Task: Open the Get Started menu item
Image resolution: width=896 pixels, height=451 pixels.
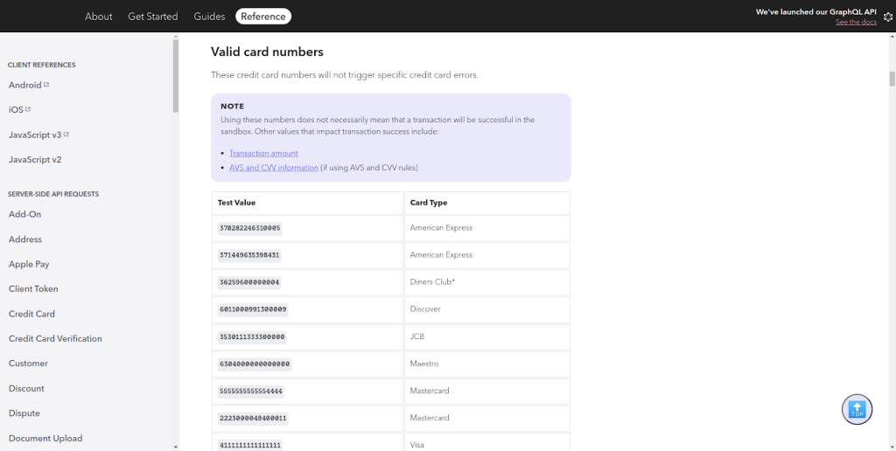Action: [x=152, y=17]
